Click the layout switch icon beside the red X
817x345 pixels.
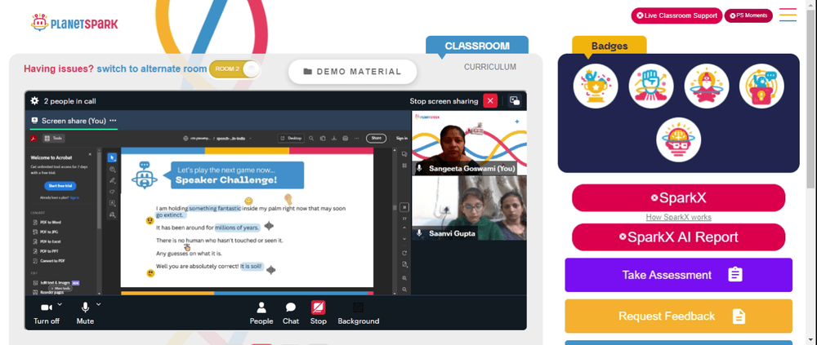[514, 101]
